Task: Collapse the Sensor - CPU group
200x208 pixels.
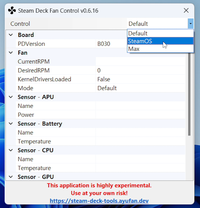Action: click(11, 150)
